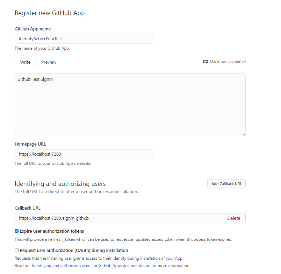Screen dimensions: 281x274
Task: Click the Markdown icon beside Markdown supported
Action: pos(206,62)
